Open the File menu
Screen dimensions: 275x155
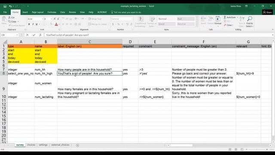coord(5,12)
